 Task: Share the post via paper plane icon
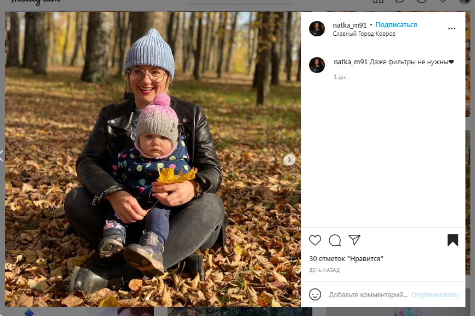coord(354,240)
